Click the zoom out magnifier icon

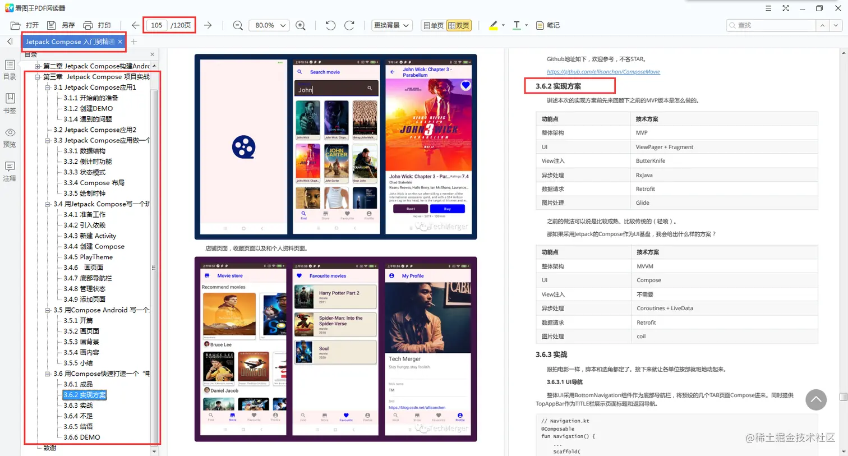pos(238,25)
